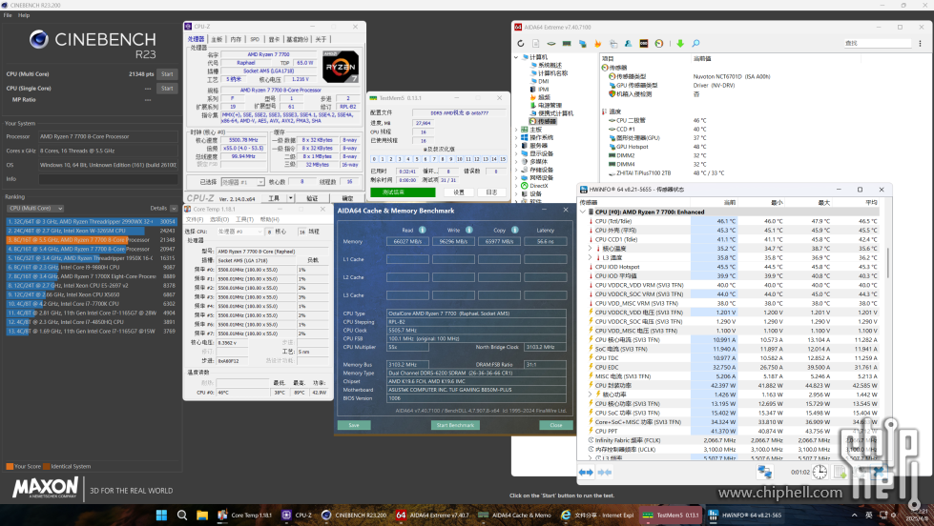Click the HWiNFO sensor list vertical scrollbar
Image resolution: width=934 pixels, height=526 pixels.
pyautogui.click(x=887, y=263)
